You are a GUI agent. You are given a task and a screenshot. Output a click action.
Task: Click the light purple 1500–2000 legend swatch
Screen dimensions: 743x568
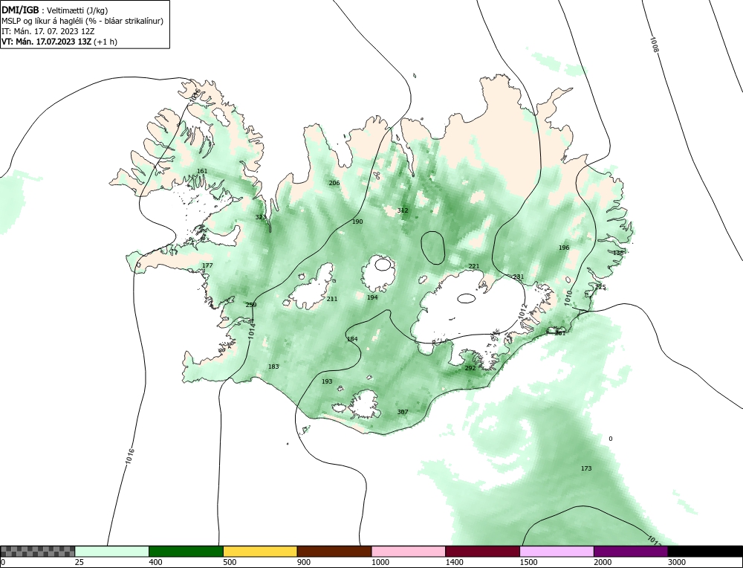click(557, 551)
